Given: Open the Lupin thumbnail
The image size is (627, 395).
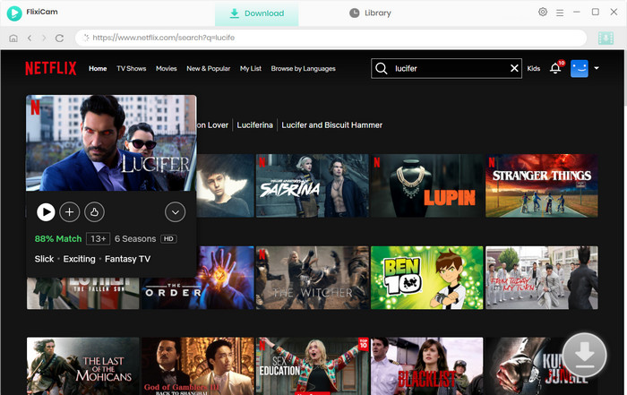Looking at the screenshot, I should pos(426,186).
